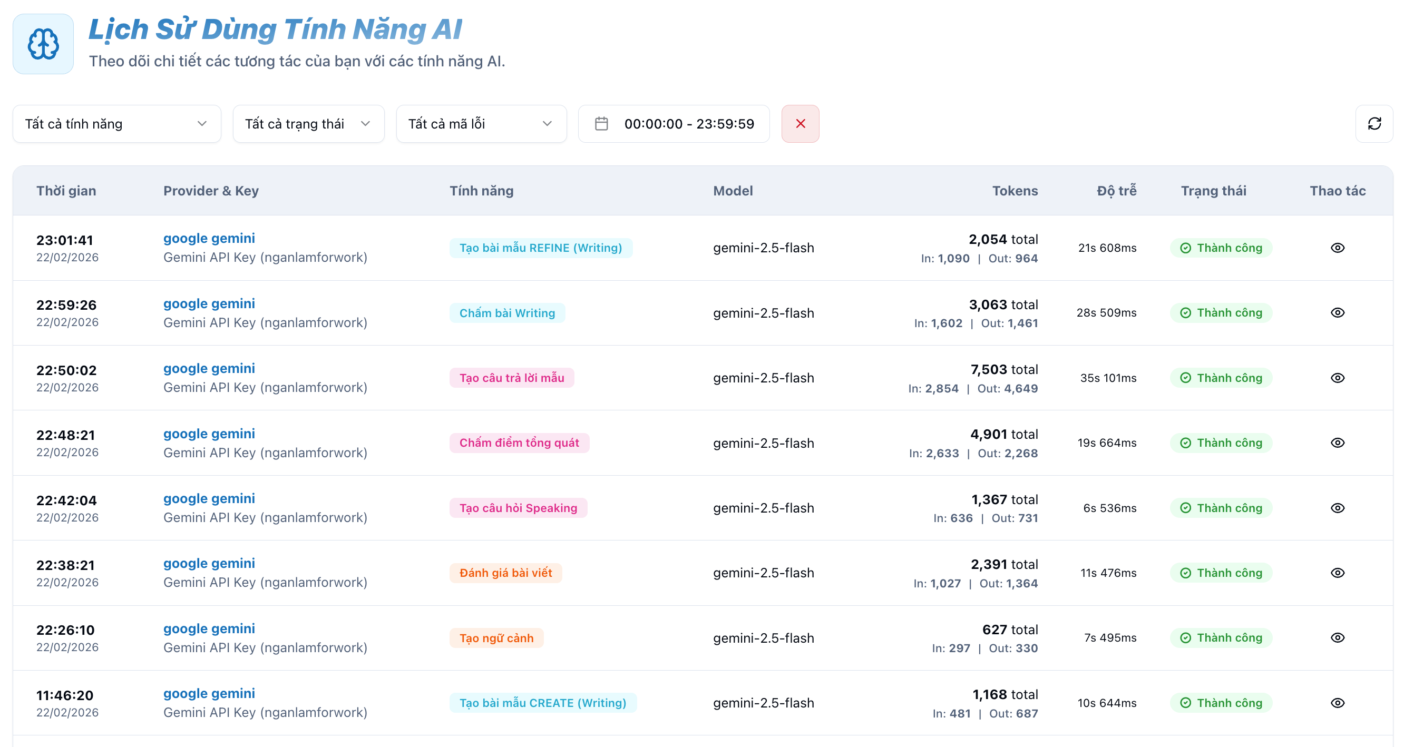Click the Tokens column header
This screenshot has height=747, width=1404.
coord(1015,191)
